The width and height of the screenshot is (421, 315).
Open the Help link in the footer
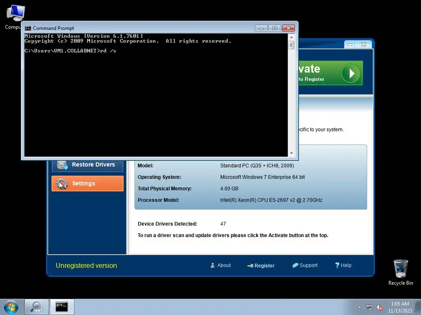[343, 265]
